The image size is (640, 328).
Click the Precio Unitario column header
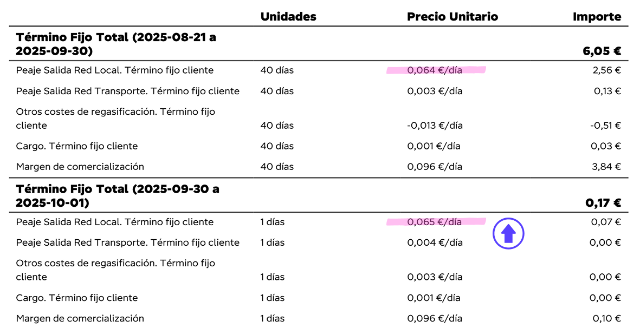tap(452, 17)
